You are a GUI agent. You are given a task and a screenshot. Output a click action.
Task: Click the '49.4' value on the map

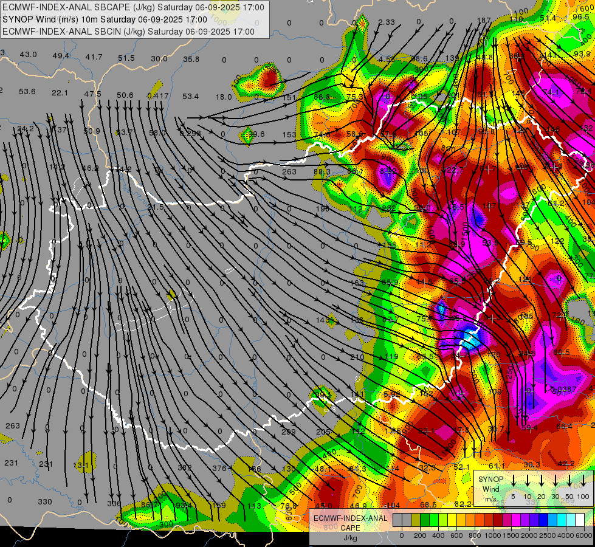point(61,56)
